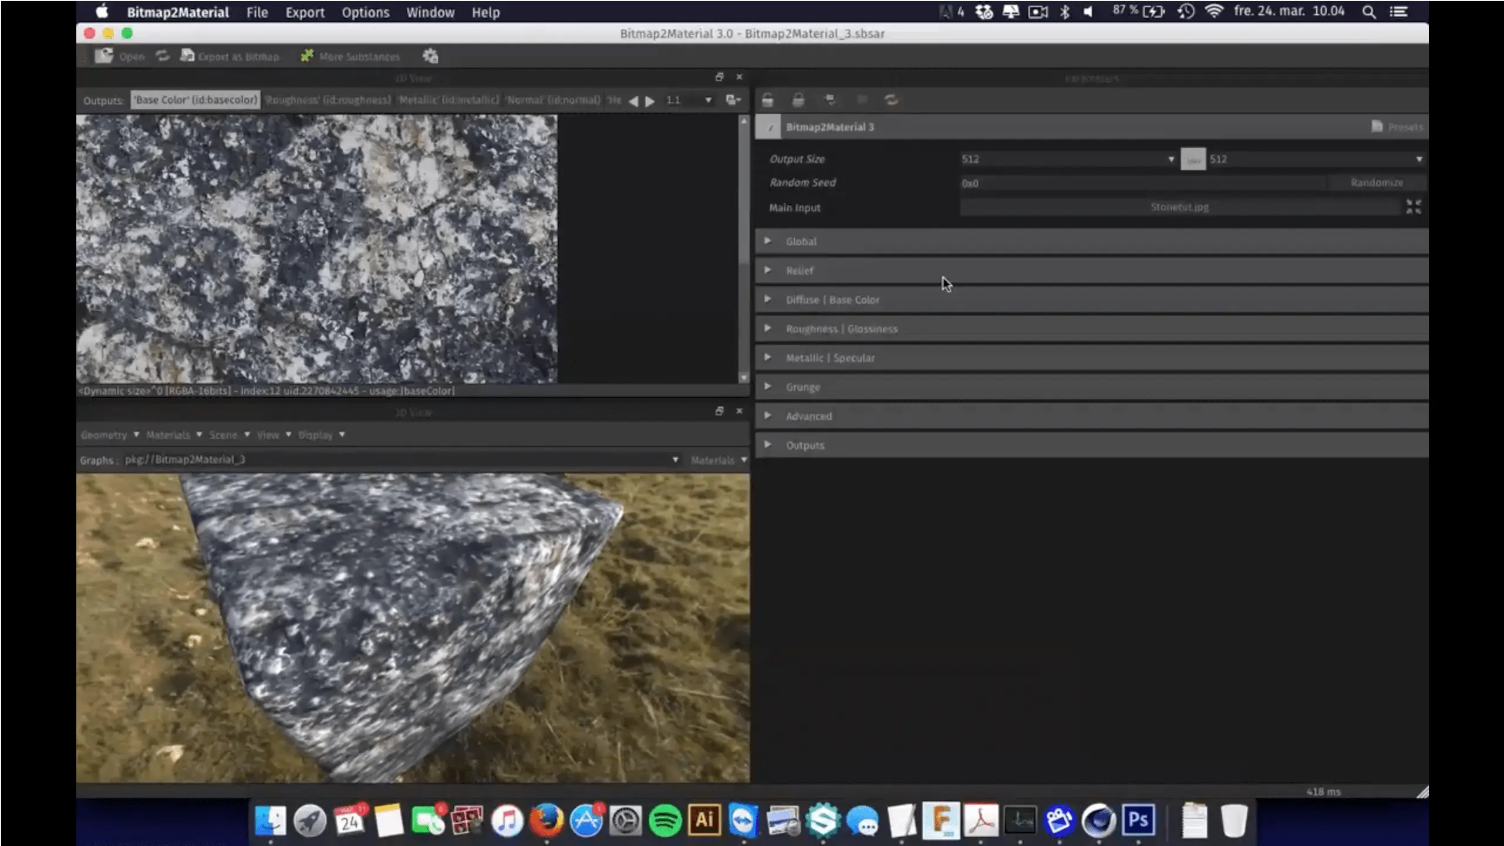Viewport: 1504px width, 846px height.
Task: Toggle the Output Size width-height link
Action: 1193,159
